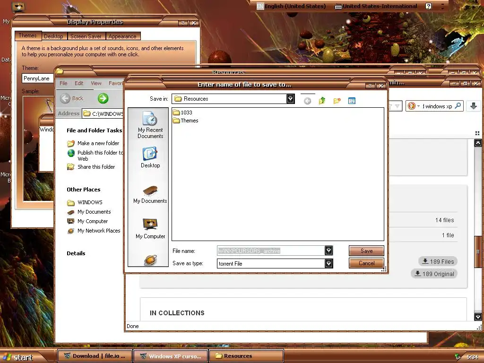Click the Details section header in Explorer
This screenshot has width=484, height=363.
point(76,253)
